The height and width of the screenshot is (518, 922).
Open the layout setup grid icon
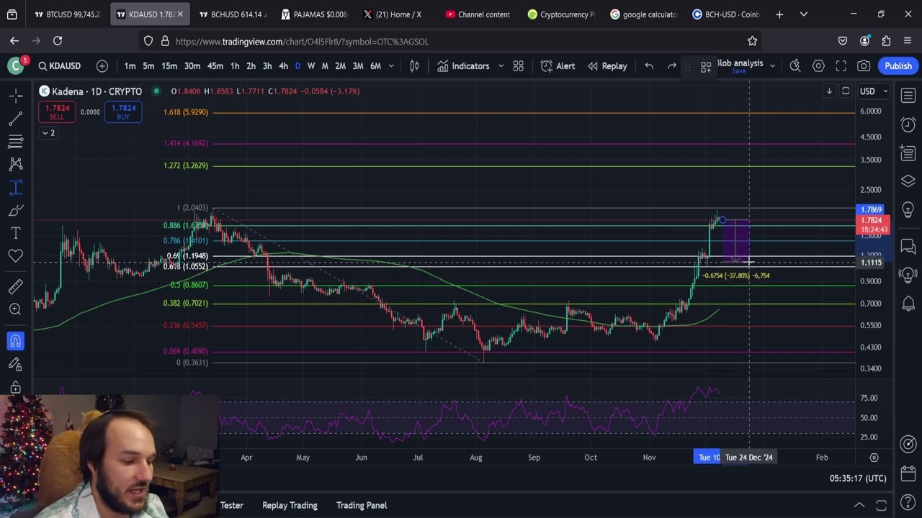(706, 66)
